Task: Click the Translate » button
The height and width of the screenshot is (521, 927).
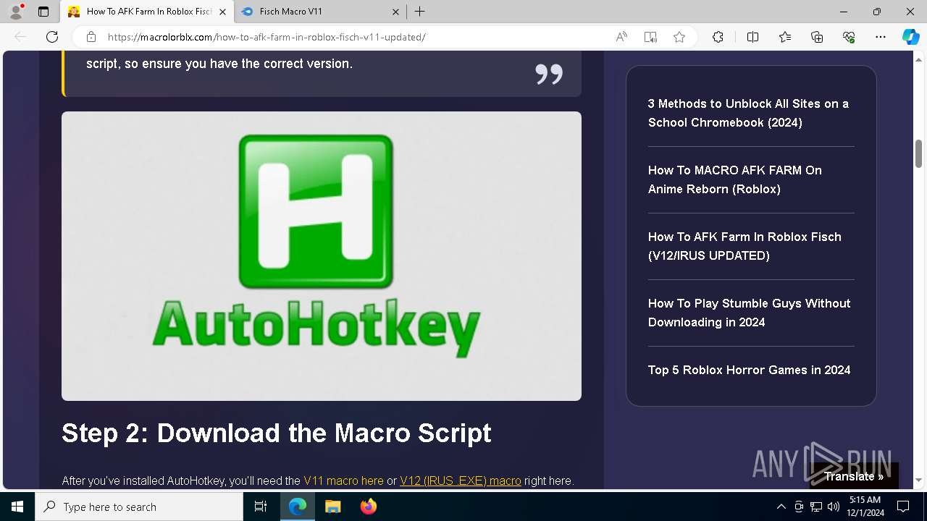Action: pos(854,476)
